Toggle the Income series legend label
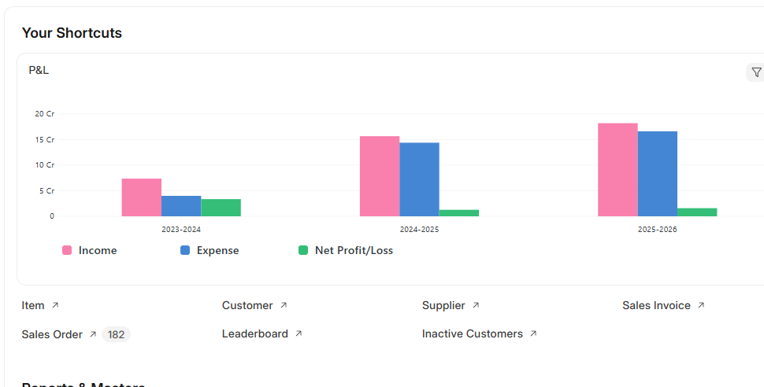This screenshot has height=387, width=764. click(x=98, y=250)
